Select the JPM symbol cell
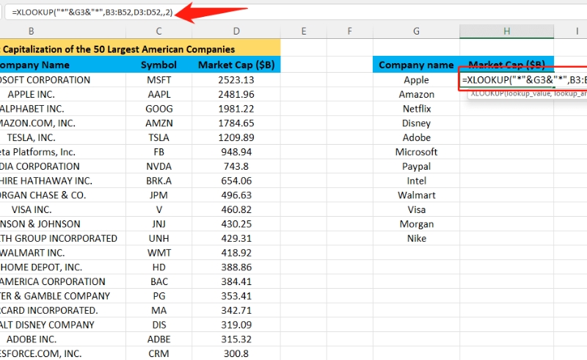This screenshot has width=587, height=360. (x=158, y=195)
